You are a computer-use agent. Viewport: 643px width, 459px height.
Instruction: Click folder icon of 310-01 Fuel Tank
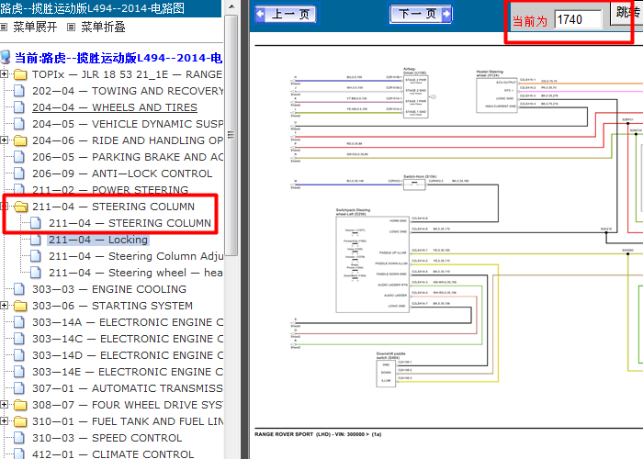[20, 421]
